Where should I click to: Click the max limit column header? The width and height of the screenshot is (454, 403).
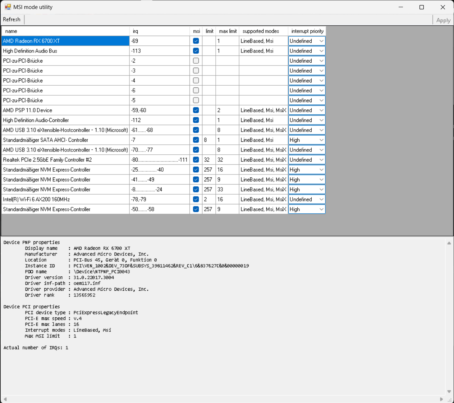228,31
